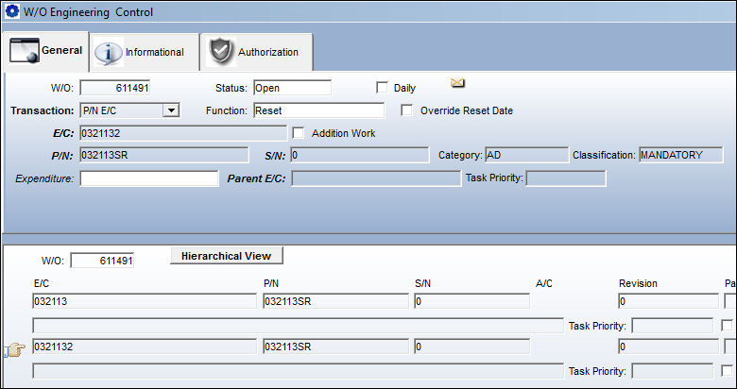Click the Classification field showing MANDATORY
Image resolution: width=737 pixels, height=389 pixels.
(x=681, y=155)
